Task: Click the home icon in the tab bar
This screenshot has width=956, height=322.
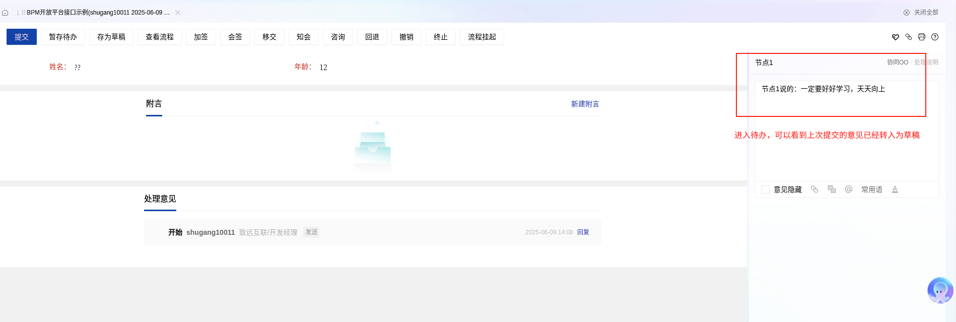Action: 5,13
